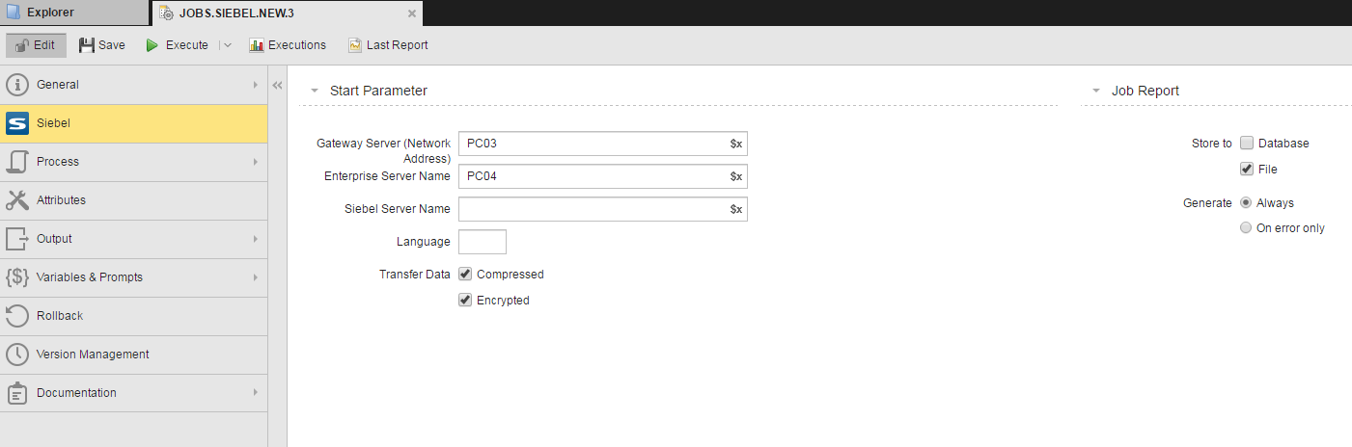This screenshot has height=447, width=1352.
Task: Collapse the Job Report section
Action: pyautogui.click(x=1096, y=91)
